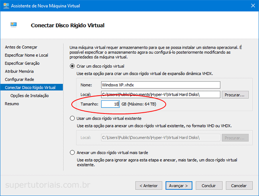Open 'Atribuir Memória' step
This screenshot has width=259, height=196.
coord(19,71)
